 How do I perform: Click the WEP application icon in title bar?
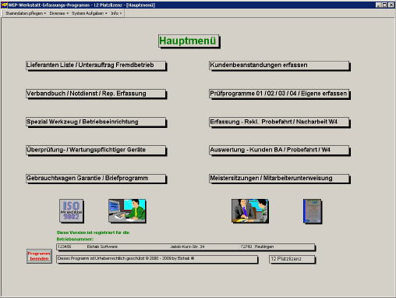tap(4, 5)
